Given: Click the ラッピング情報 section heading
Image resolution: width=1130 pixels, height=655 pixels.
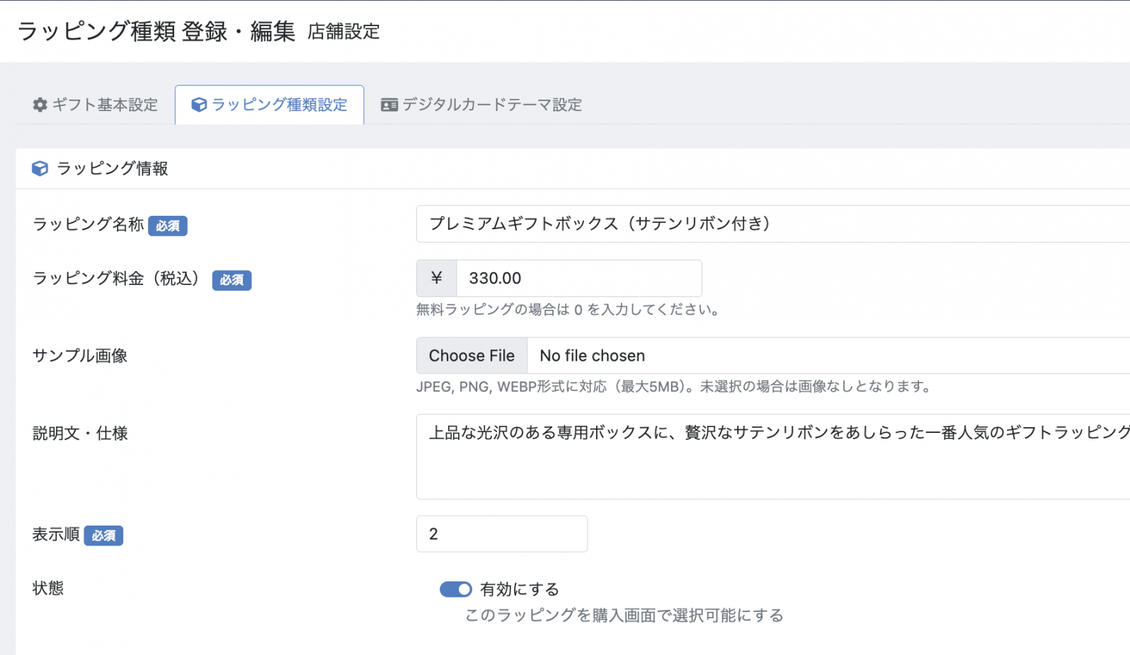Looking at the screenshot, I should [113, 168].
